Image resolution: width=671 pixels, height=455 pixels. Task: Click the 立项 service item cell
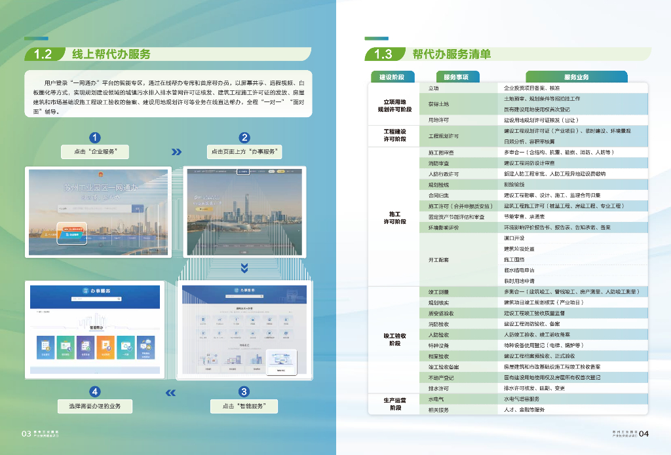coord(459,88)
